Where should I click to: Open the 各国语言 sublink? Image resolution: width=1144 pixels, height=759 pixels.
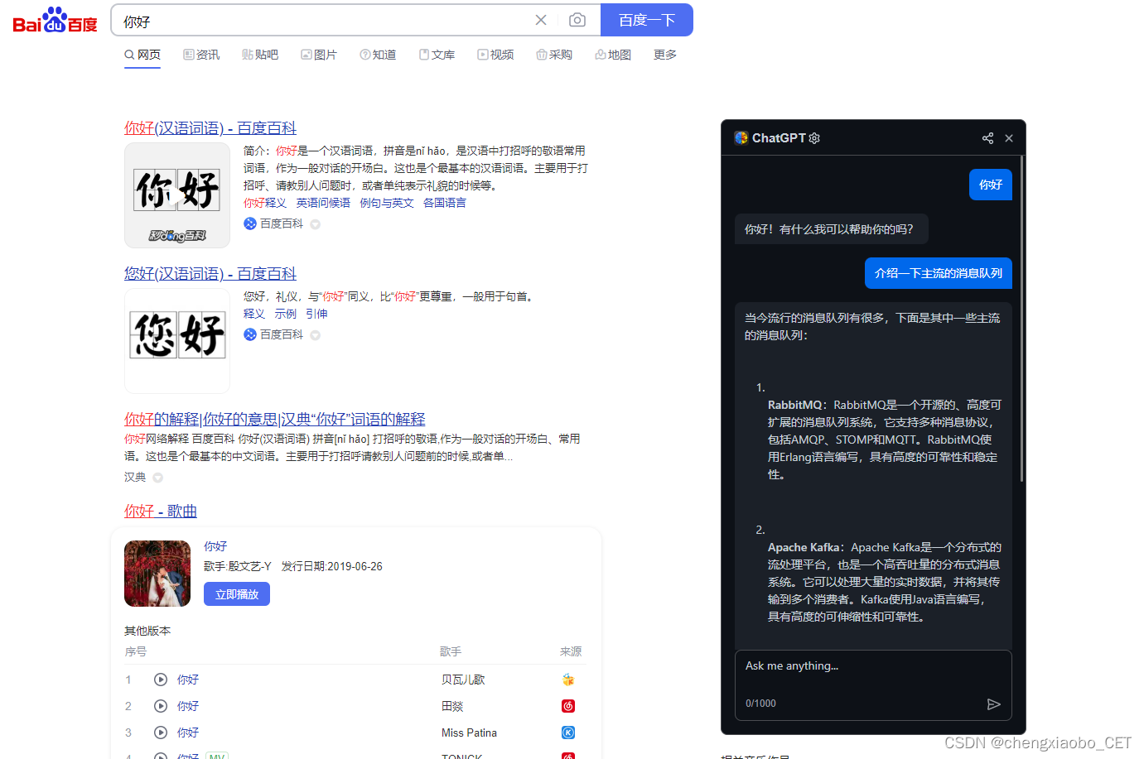point(445,203)
